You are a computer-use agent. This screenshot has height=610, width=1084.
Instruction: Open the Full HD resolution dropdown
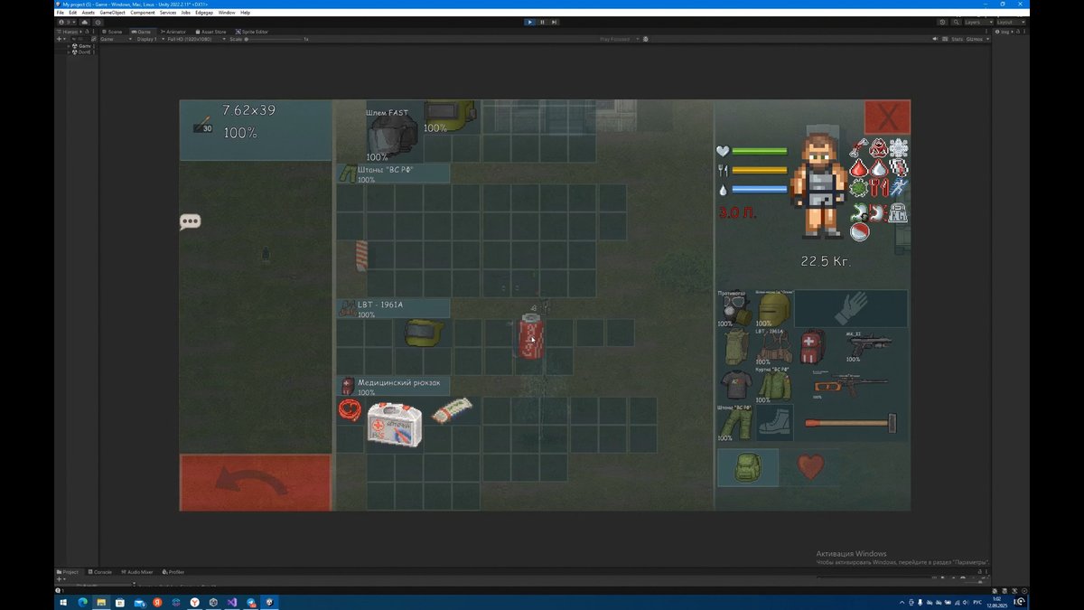[196, 39]
